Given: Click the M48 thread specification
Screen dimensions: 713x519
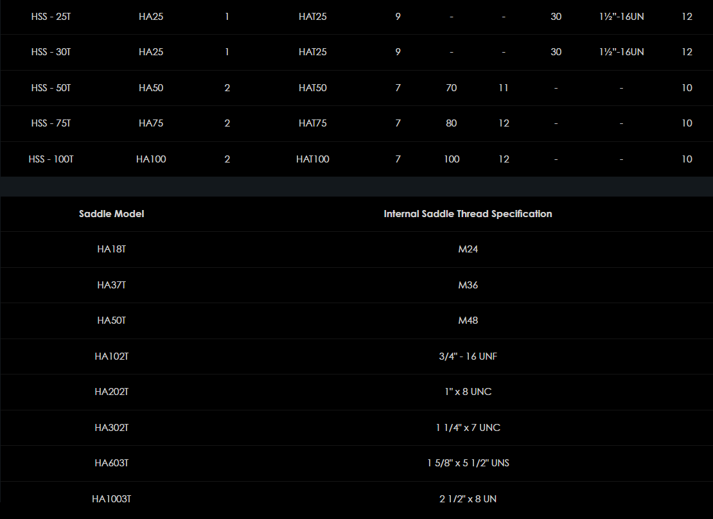Looking at the screenshot, I should 468,321.
